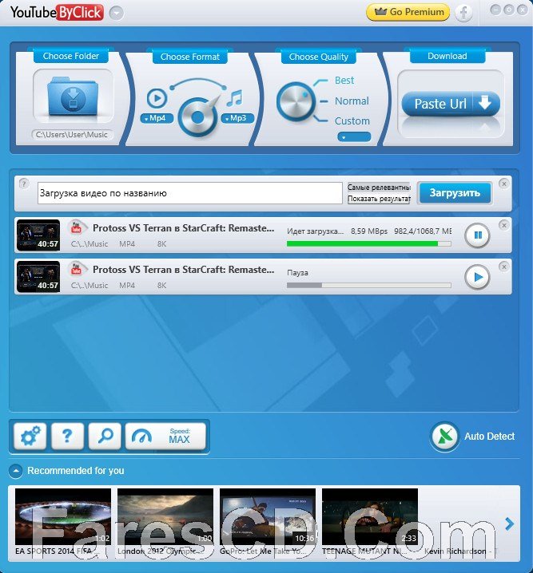Collapse the Recommended for you section
The height and width of the screenshot is (573, 533).
tap(16, 471)
